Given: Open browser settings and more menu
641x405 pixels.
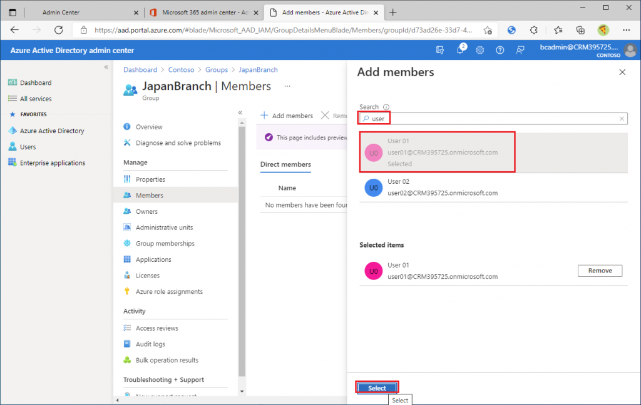Looking at the screenshot, I should [626, 30].
